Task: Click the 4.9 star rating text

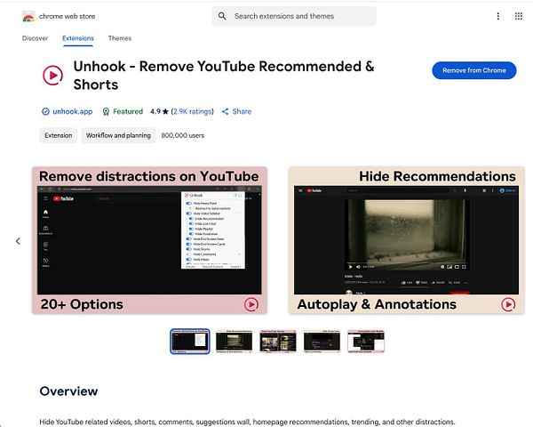Action: pyautogui.click(x=159, y=111)
